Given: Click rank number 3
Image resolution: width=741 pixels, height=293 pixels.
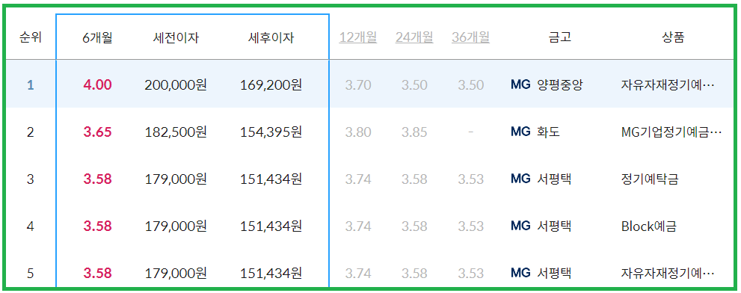Looking at the screenshot, I should coord(30,179).
